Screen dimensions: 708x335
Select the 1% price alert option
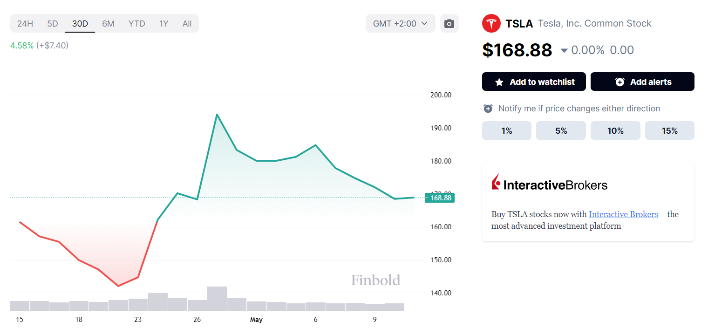[x=507, y=130]
